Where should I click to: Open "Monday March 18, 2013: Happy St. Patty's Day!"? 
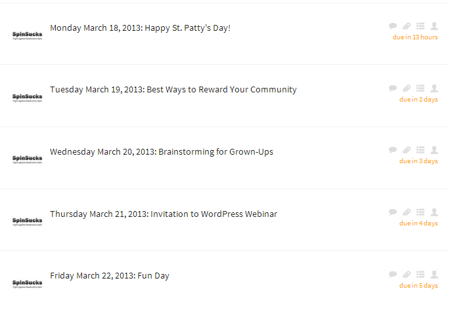click(x=140, y=28)
